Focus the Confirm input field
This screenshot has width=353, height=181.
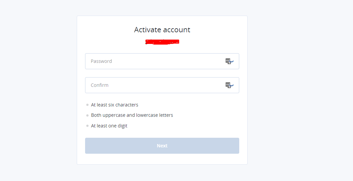point(162,85)
